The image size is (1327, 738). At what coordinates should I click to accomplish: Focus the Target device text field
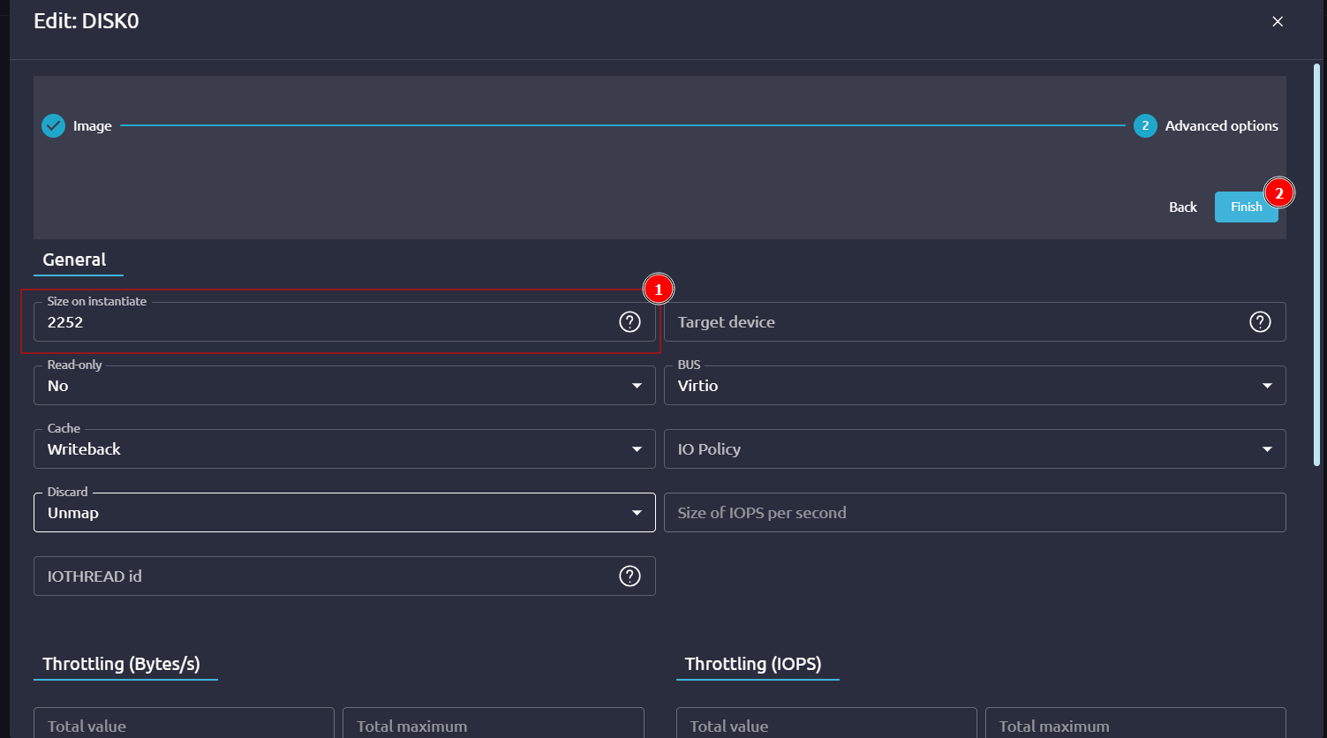(954, 322)
